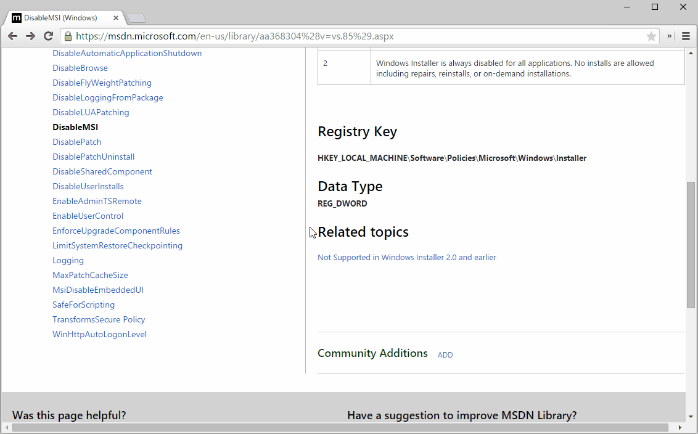This screenshot has width=698, height=434.
Task: Click the vertical scrollbar up arrow
Action: (691, 52)
